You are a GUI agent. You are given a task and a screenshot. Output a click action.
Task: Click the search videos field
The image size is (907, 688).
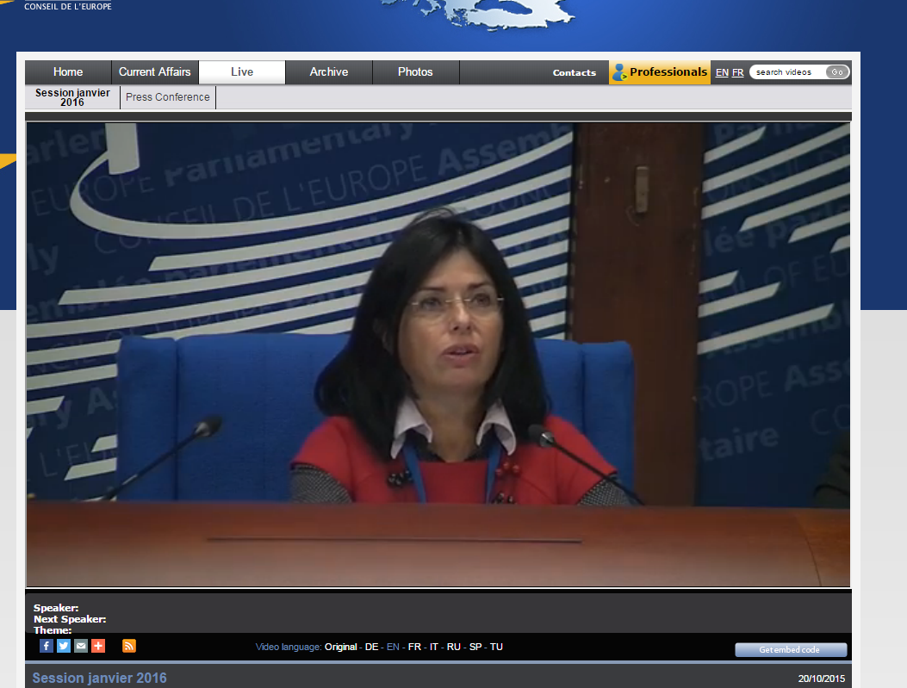[787, 72]
